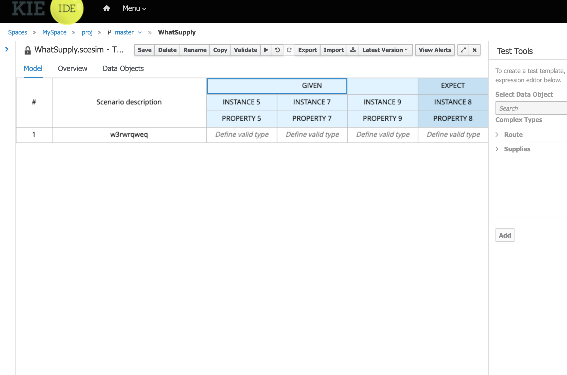This screenshot has height=375, width=567.
Task: Open the Menu dropdown
Action: click(x=134, y=8)
